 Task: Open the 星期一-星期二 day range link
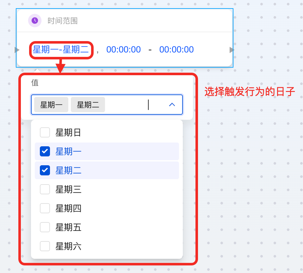pos(61,50)
